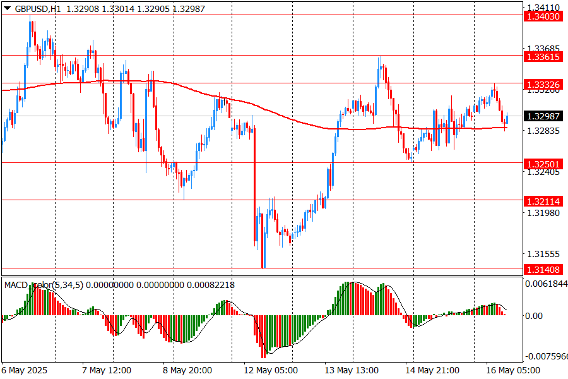Screen dimensions: 568x379
Task: Click the MACD_color(5,34,5) indicator label
Action: [44, 285]
